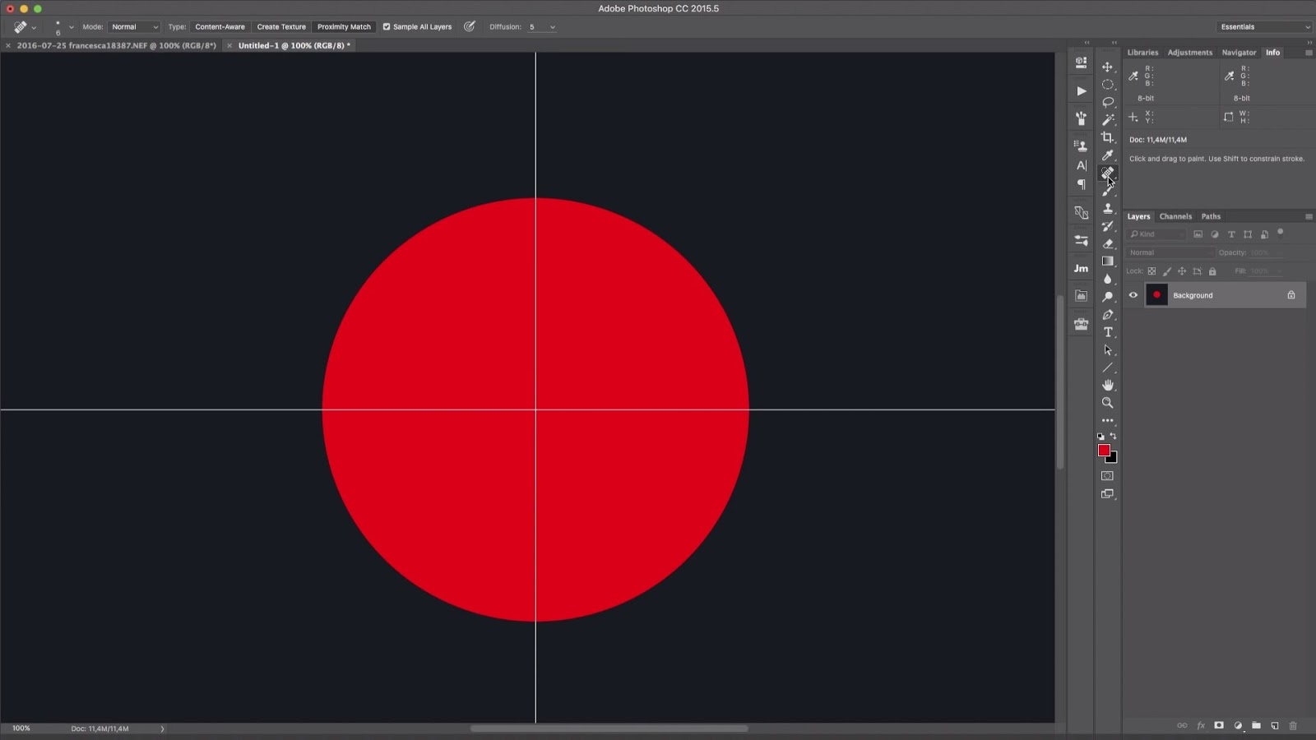The image size is (1316, 740).
Task: Change the screen mode
Action: click(x=1108, y=494)
